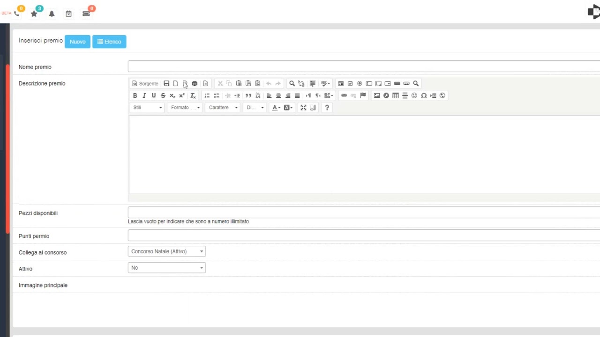Click the Sorgente source button
The height and width of the screenshot is (337, 600).
pyautogui.click(x=145, y=83)
